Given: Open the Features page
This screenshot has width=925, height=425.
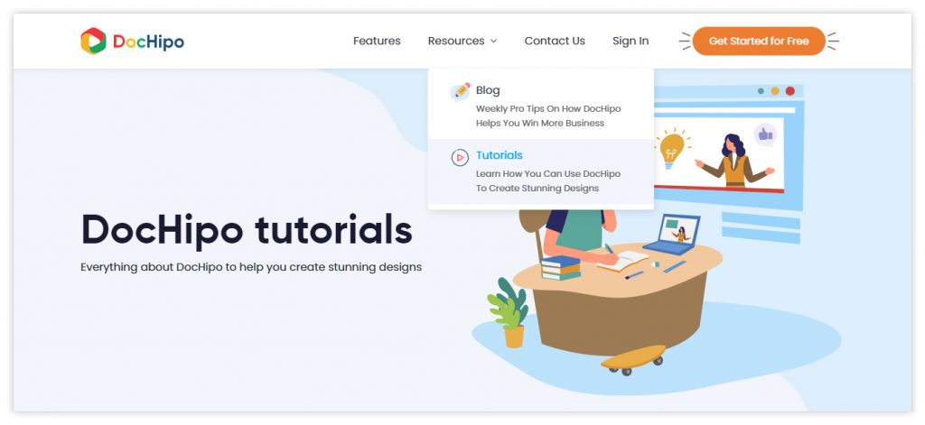Looking at the screenshot, I should [x=377, y=41].
